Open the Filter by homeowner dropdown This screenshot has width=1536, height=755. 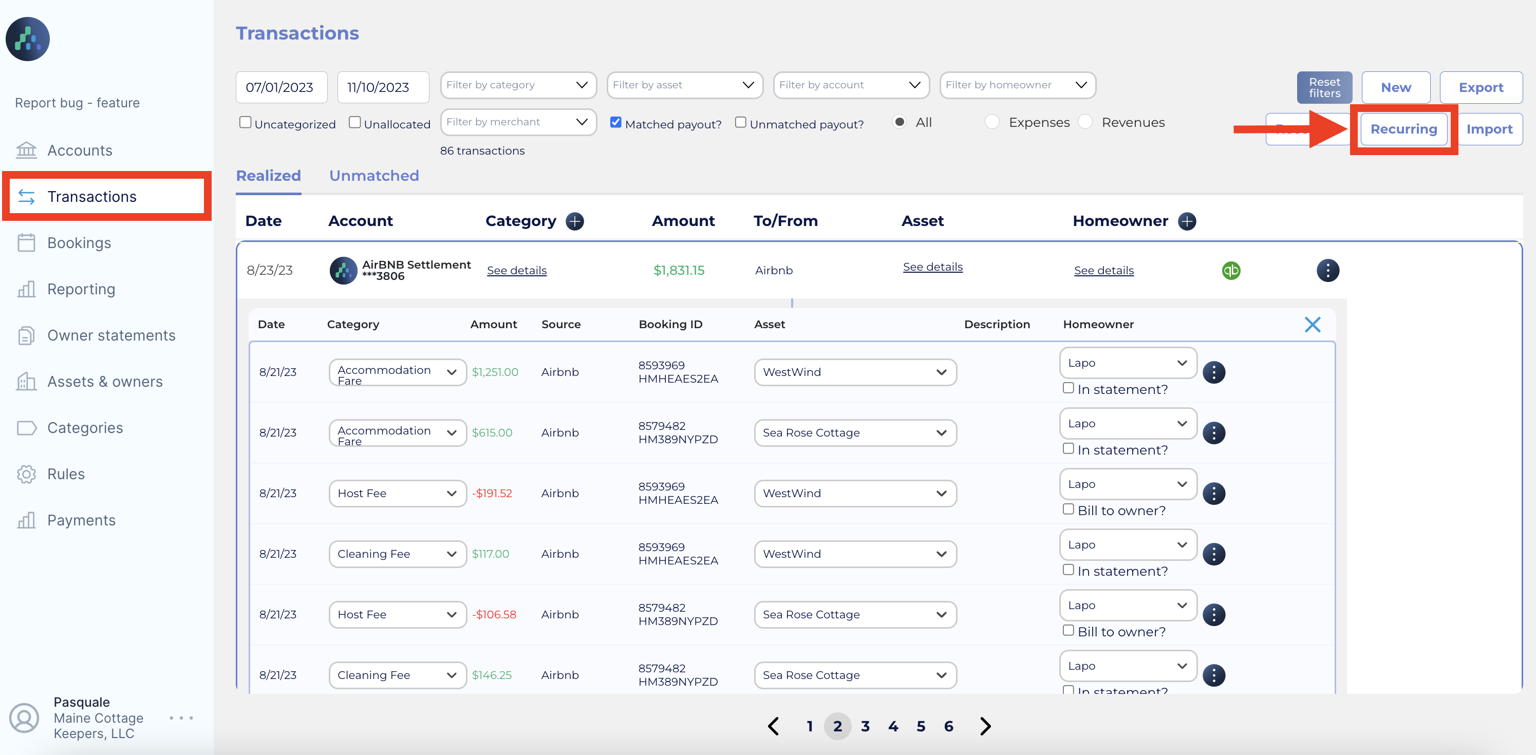[x=1017, y=85]
